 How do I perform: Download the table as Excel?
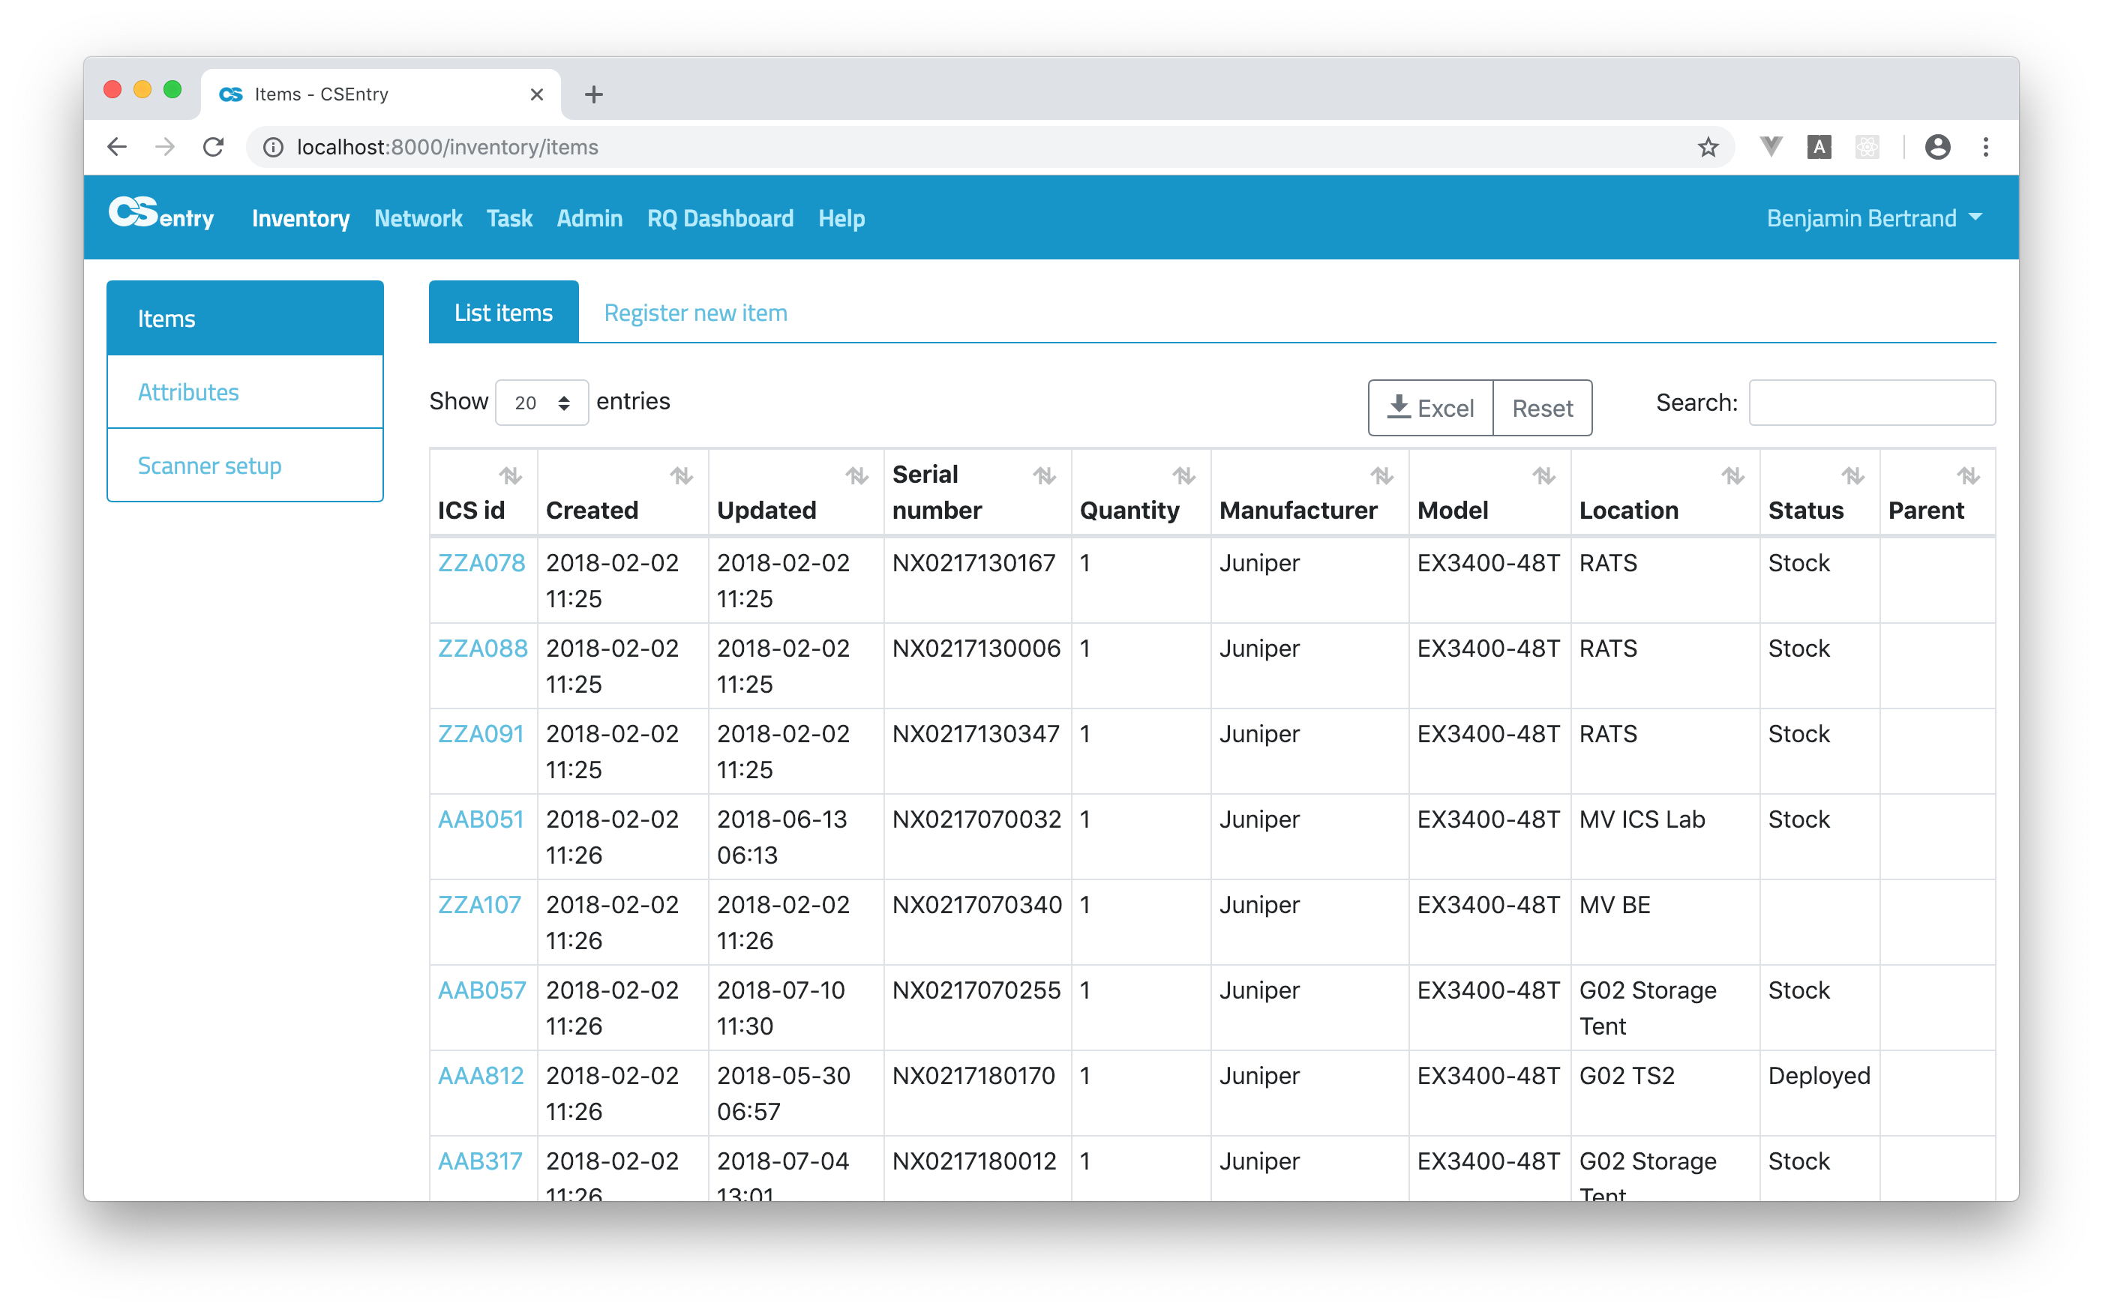coord(1429,408)
